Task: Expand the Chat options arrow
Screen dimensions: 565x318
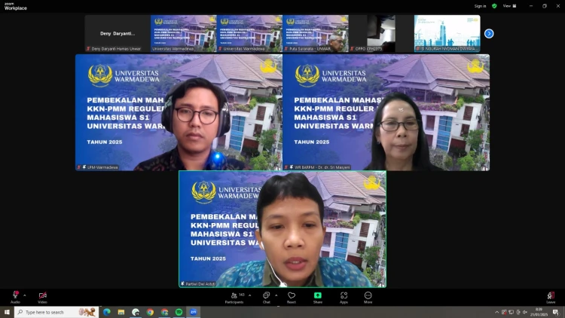Action: 276,295
